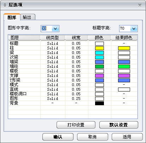This screenshot has width=146, height=143.
Task: Choose the green 墙柱 结果颜色 swatch
Action: coord(124,66)
